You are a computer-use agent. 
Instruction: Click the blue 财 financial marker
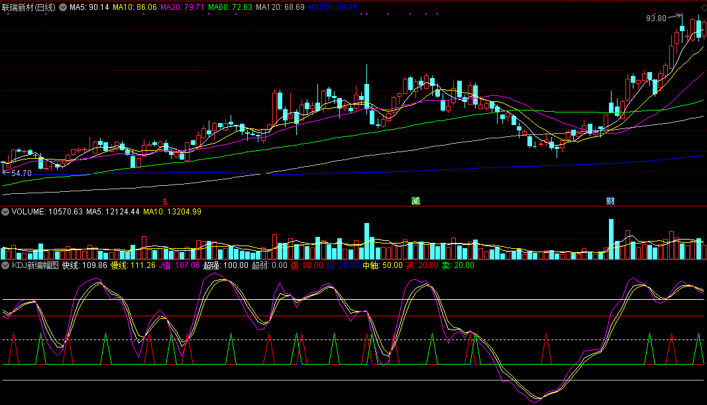tap(610, 201)
